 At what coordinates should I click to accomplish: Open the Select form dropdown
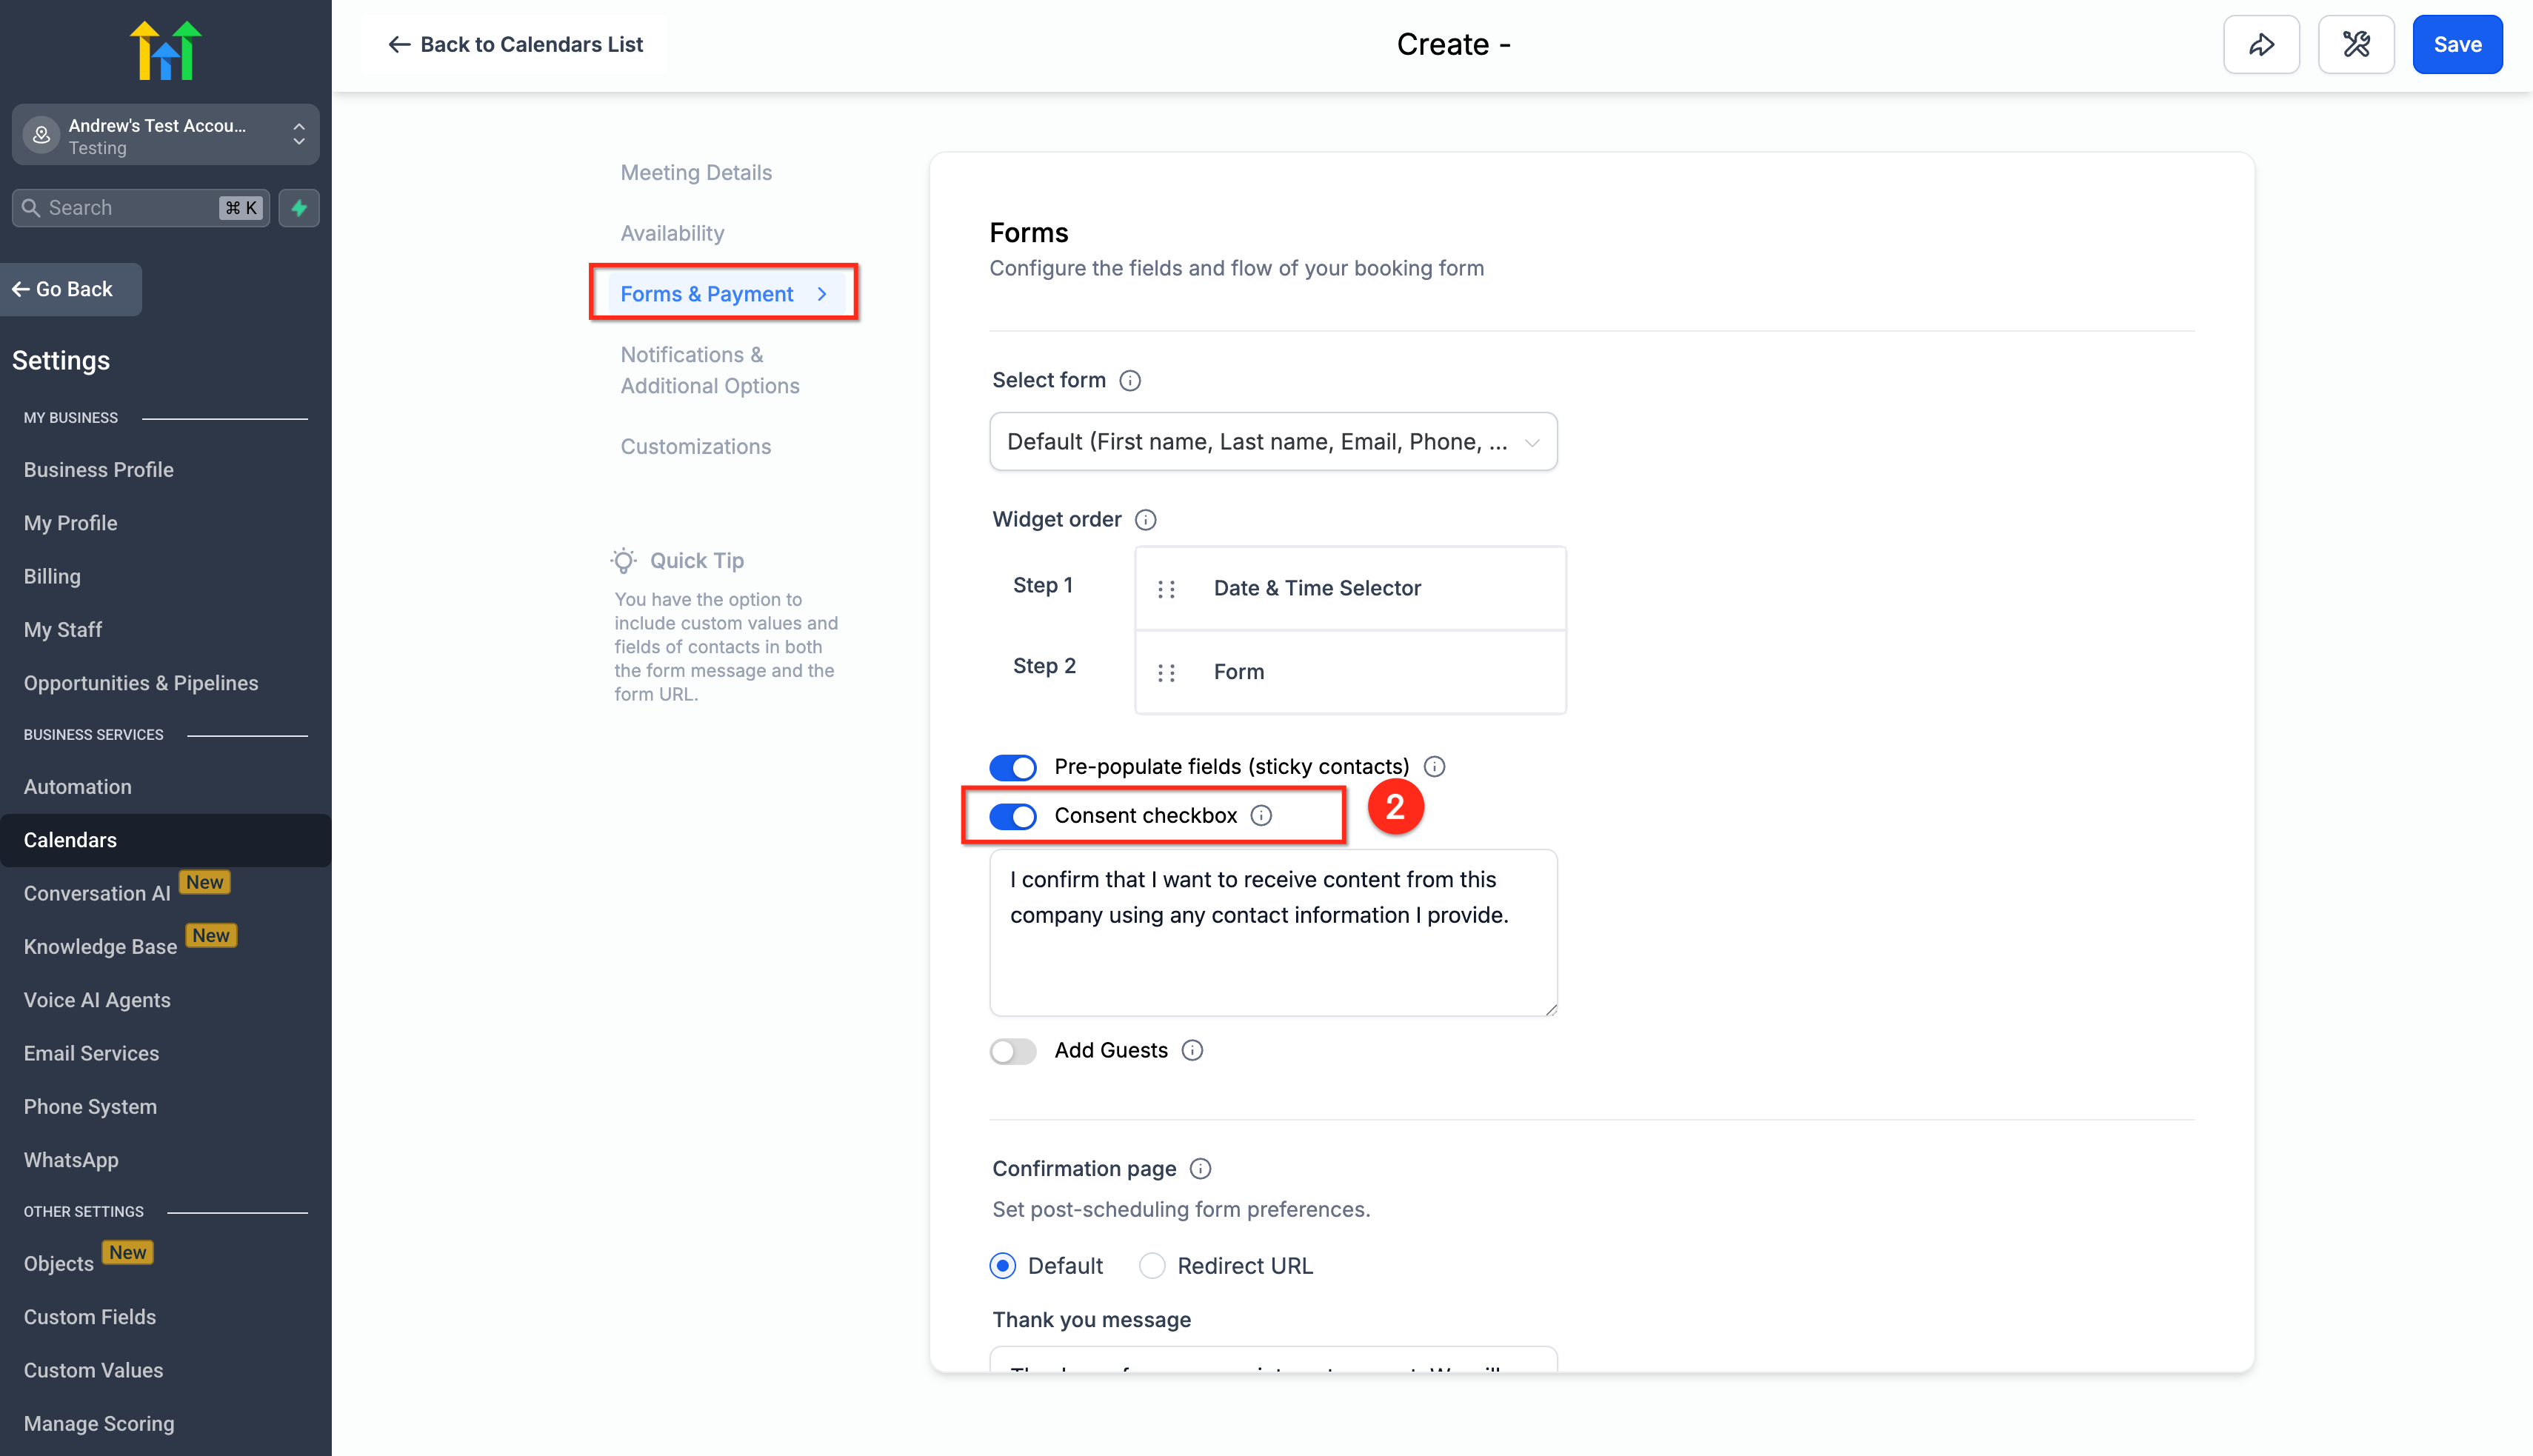[1272, 442]
